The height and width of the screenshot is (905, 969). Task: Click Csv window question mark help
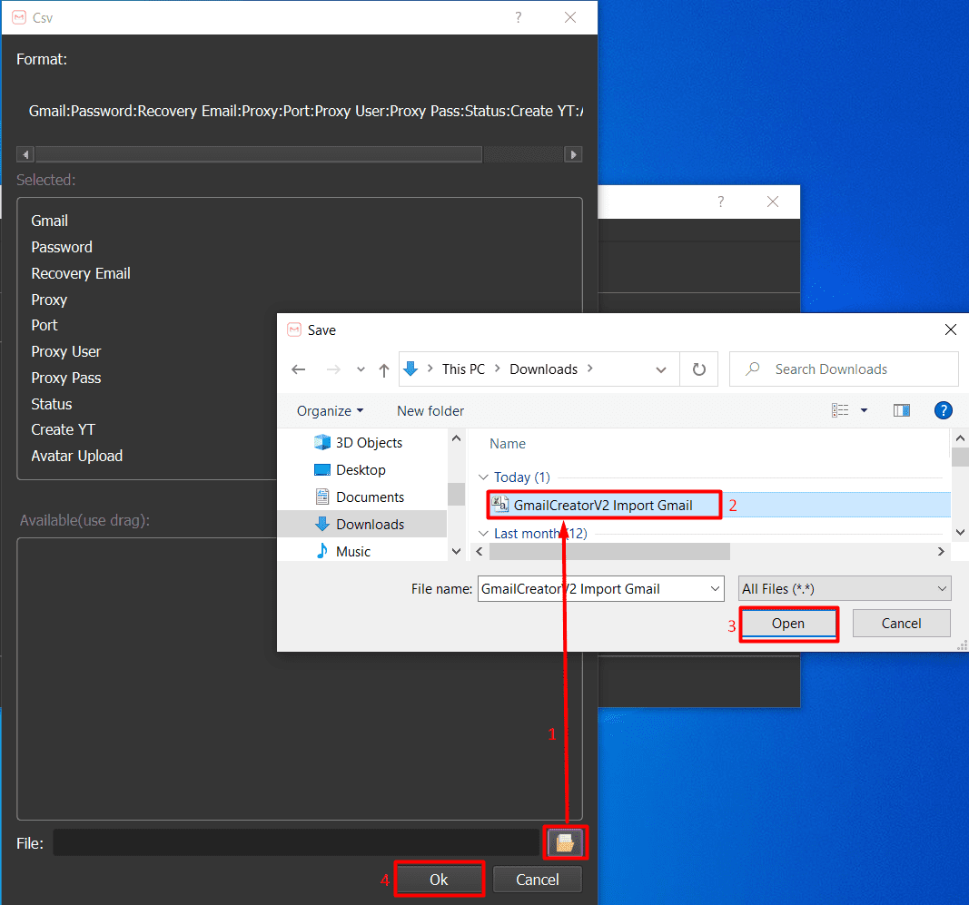click(x=518, y=17)
